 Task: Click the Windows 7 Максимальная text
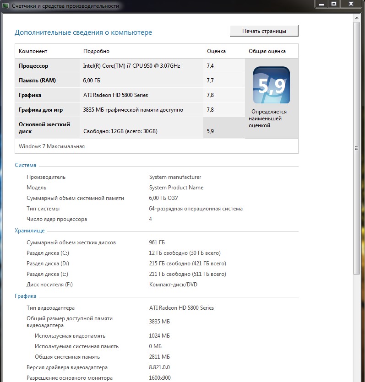(52, 146)
